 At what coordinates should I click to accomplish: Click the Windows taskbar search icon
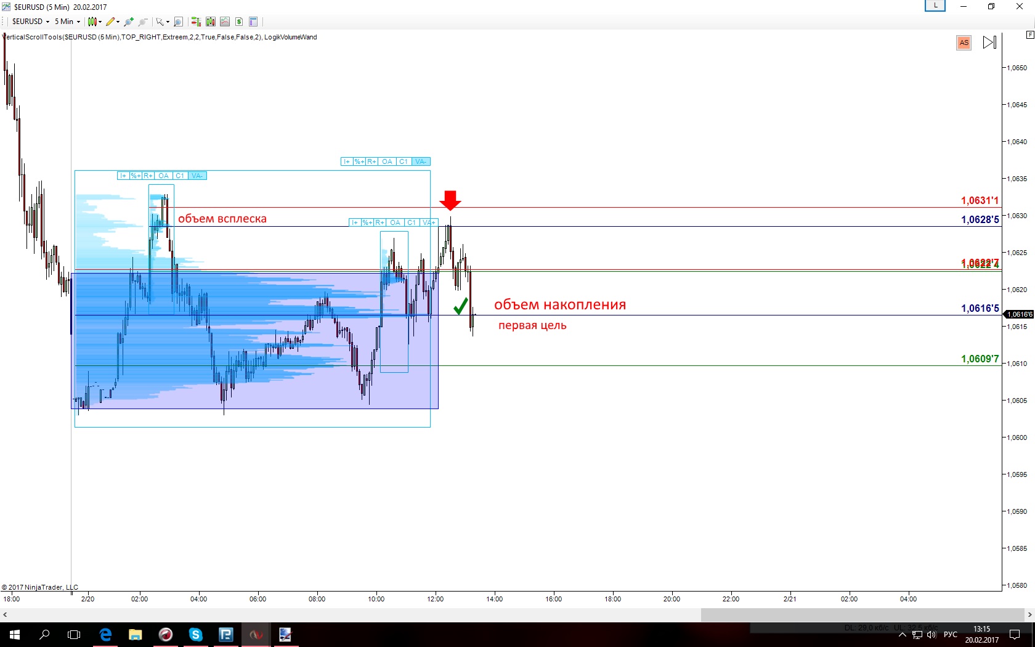click(44, 635)
